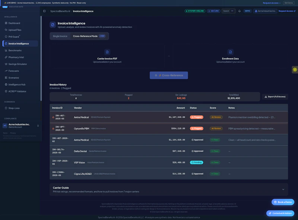Click the Benchmarks chart icon
298x220 pixels.
point(6,50)
